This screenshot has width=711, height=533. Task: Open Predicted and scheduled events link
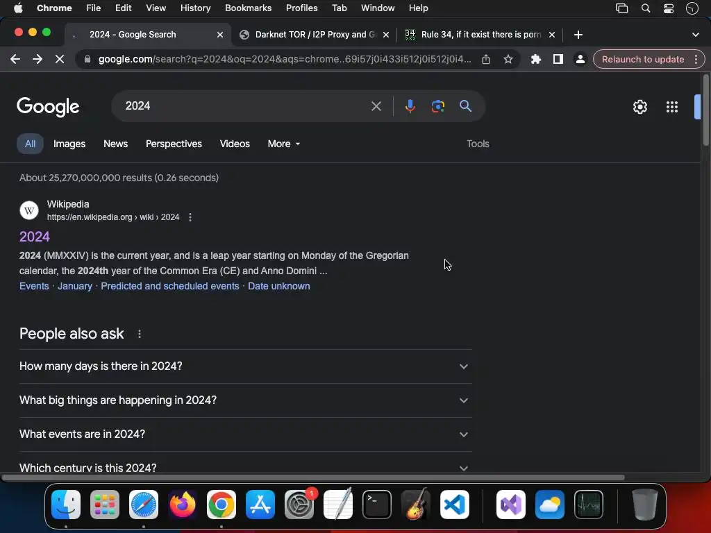pos(170,286)
